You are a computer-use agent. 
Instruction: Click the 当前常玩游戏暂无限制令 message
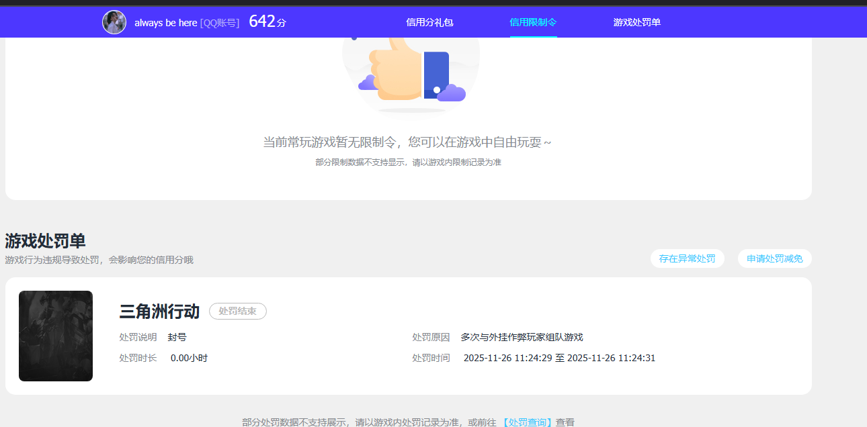[x=407, y=142]
